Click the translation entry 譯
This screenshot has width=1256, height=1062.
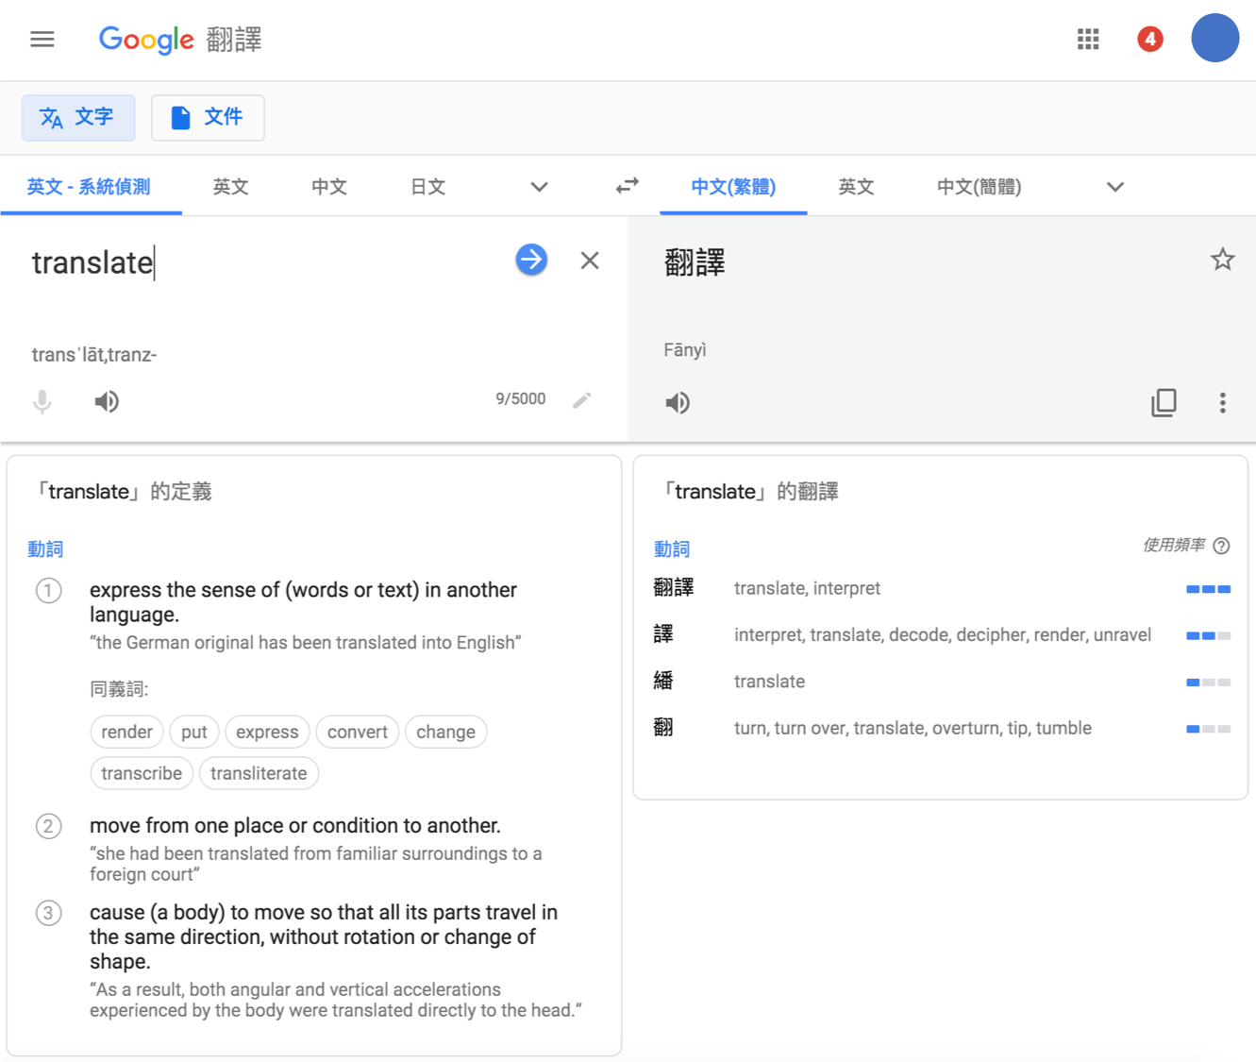point(663,634)
